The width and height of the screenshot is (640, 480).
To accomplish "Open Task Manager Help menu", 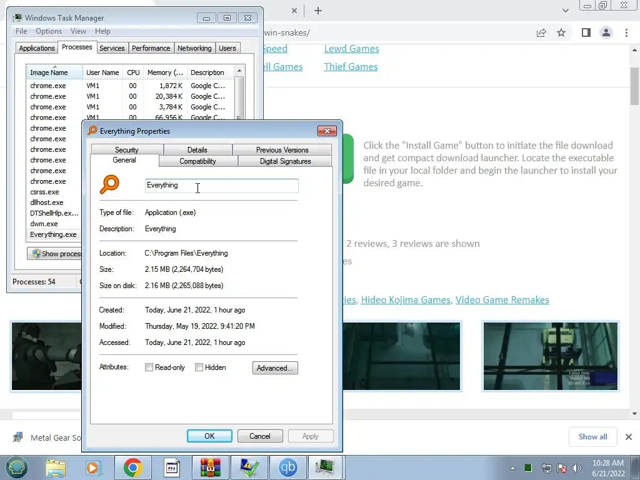I will (102, 31).
